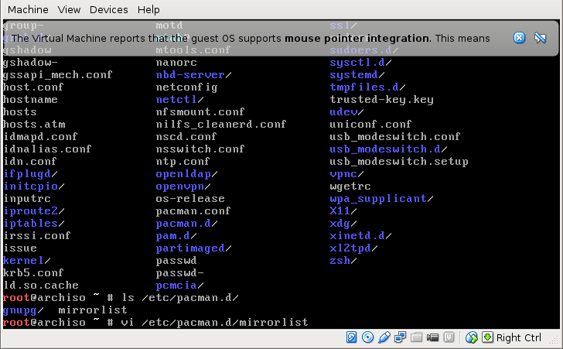
Task: Click the 'ifplugd/' directory entry
Action: (x=30, y=174)
